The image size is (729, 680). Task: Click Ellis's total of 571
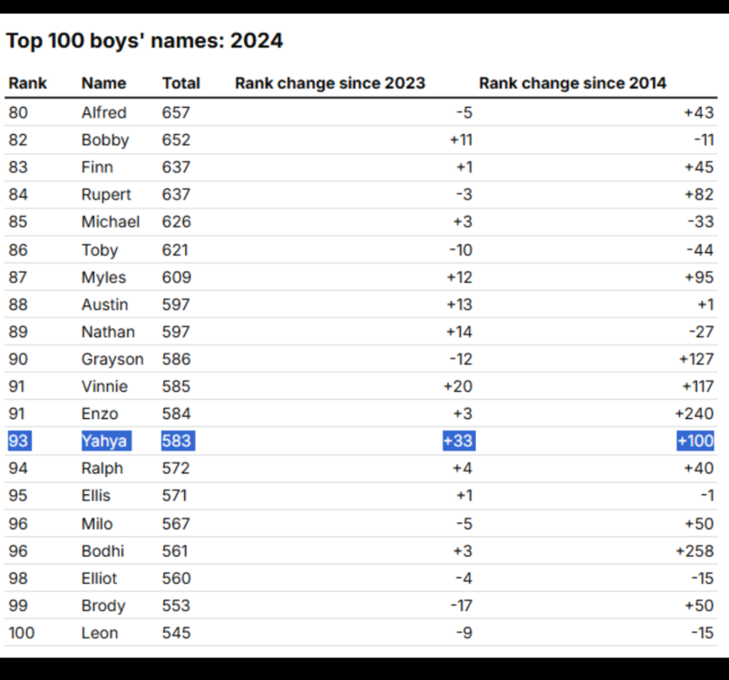coord(174,495)
